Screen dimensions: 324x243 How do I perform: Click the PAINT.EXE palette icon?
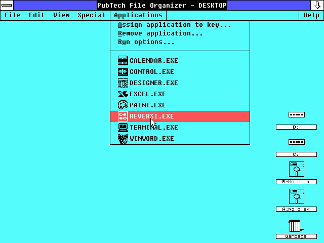coord(123,105)
